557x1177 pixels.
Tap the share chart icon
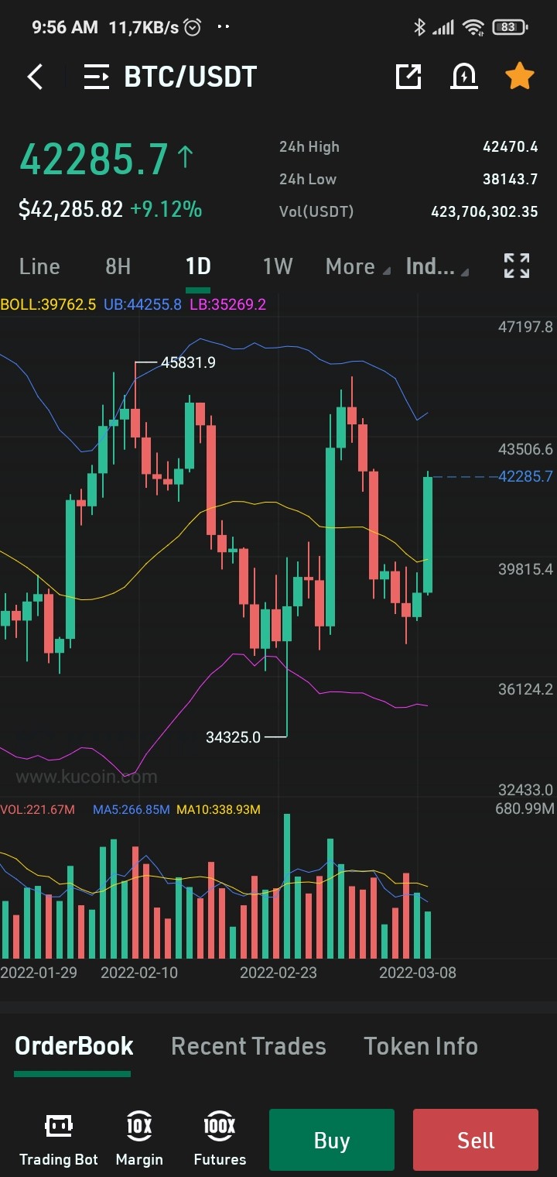[408, 76]
